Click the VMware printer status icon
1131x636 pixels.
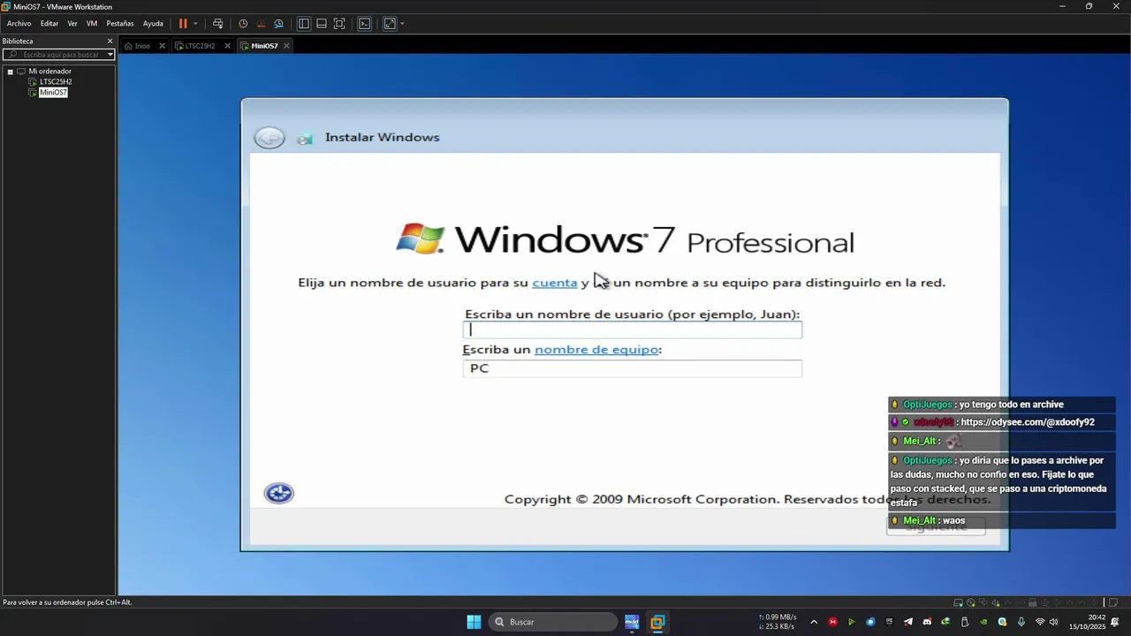coord(1033,602)
